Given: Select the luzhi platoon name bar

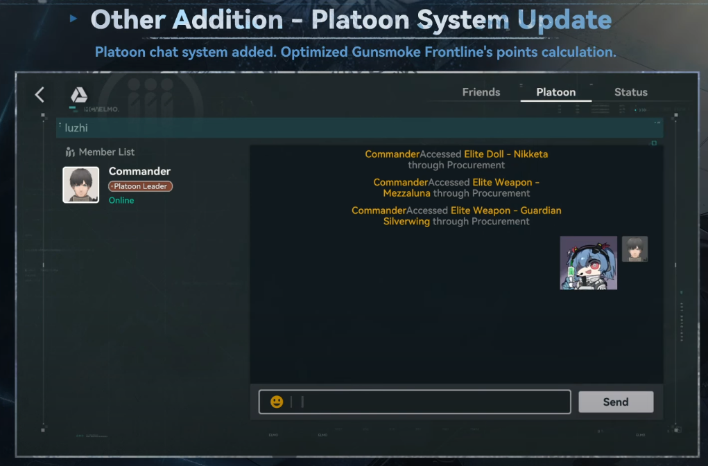Looking at the screenshot, I should point(360,128).
